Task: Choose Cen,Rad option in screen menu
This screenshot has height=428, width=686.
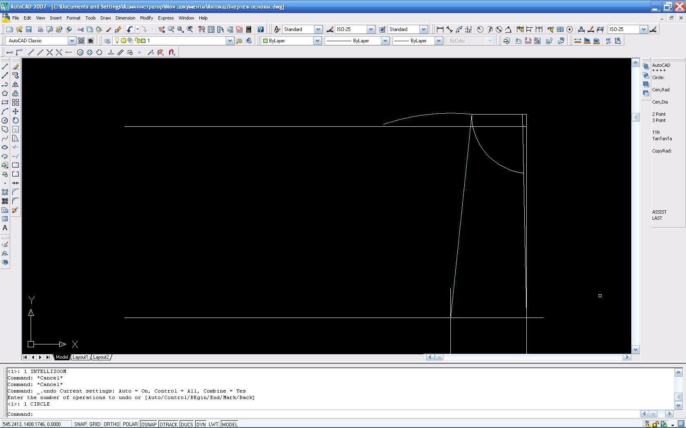Action: point(660,90)
